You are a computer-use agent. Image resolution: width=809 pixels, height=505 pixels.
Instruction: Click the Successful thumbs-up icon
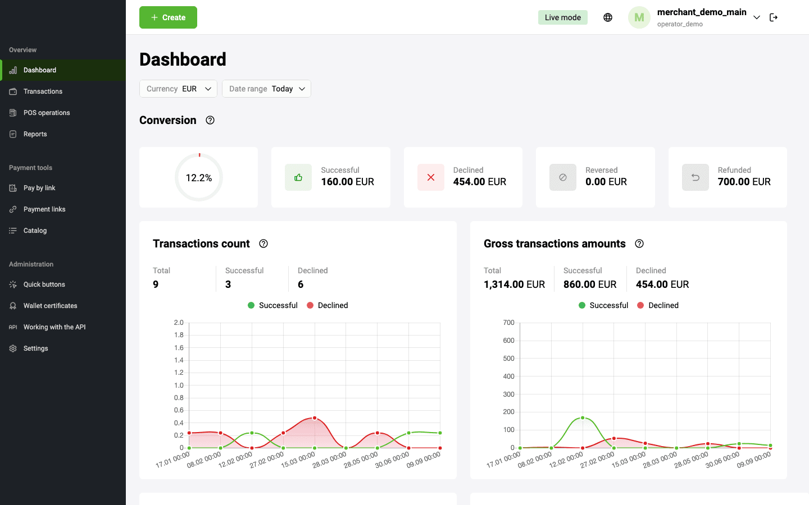click(298, 177)
